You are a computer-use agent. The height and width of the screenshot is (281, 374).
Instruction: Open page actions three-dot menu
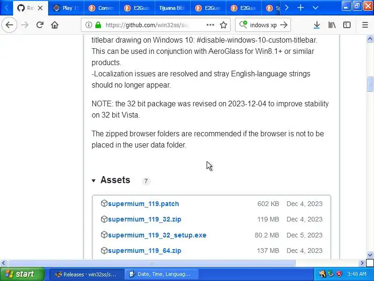click(210, 25)
